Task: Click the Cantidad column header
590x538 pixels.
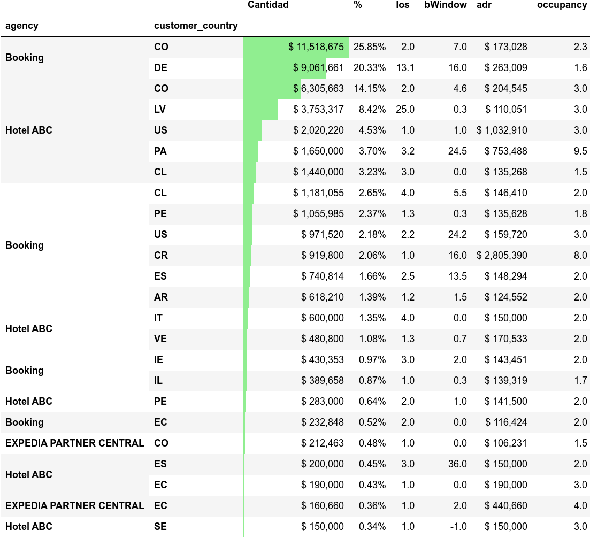Action: point(268,5)
